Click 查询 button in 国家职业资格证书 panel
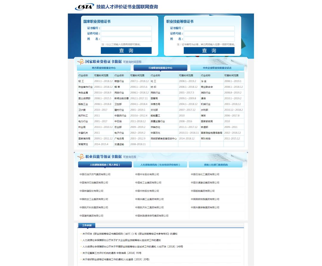Viewport: 322px width, 266px height. coord(126,50)
